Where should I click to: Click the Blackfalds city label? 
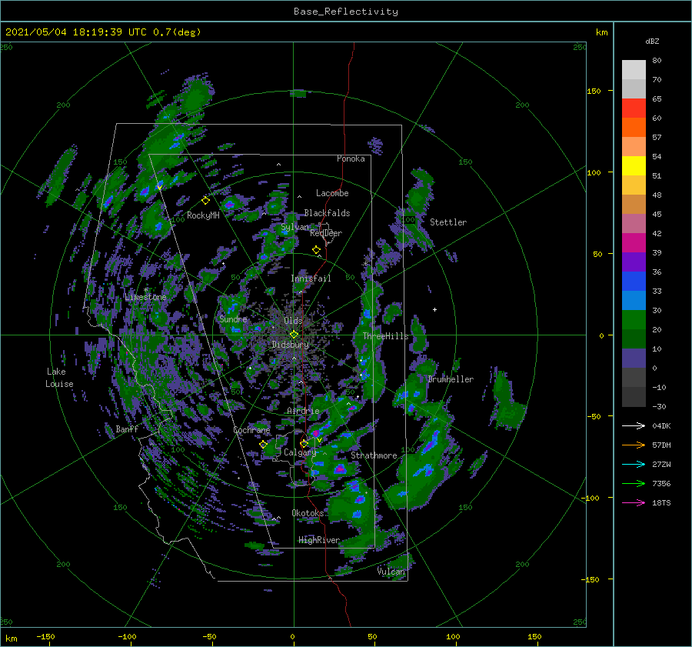327,213
